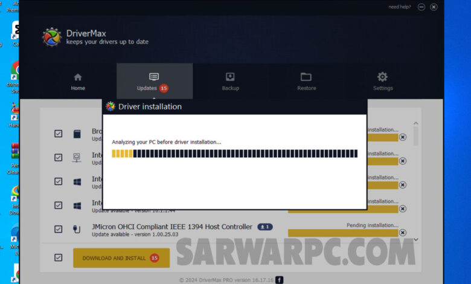Click the 15 badge on Download and Install

pos(155,258)
